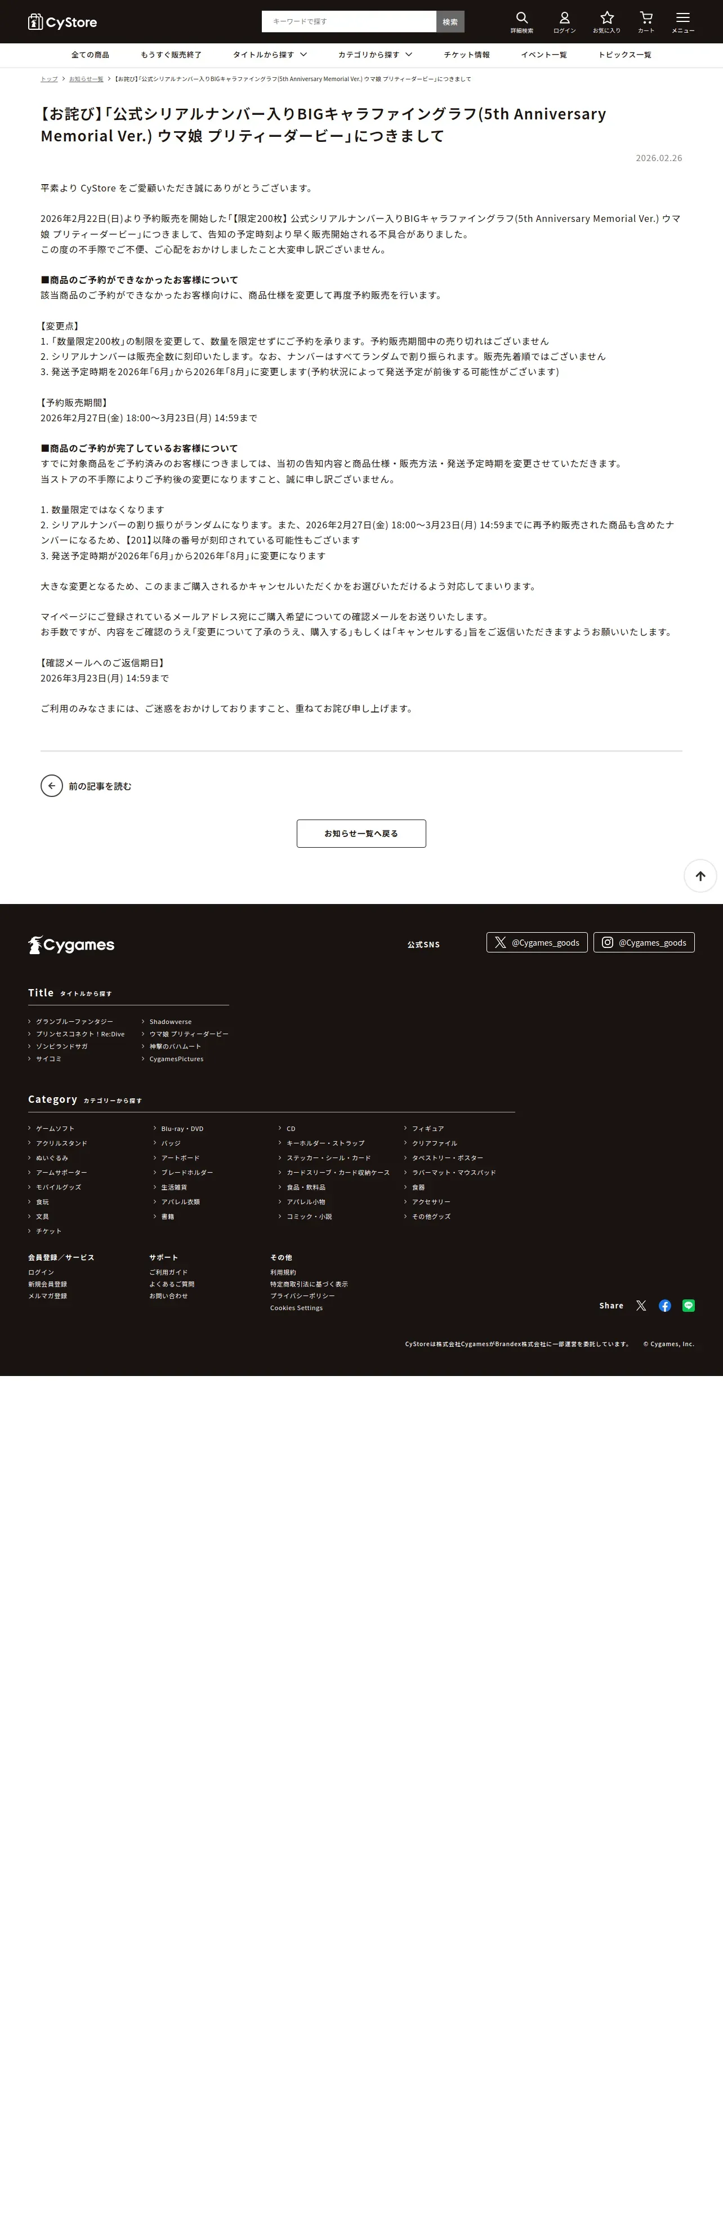Open チケット情報 nav item

(466, 55)
